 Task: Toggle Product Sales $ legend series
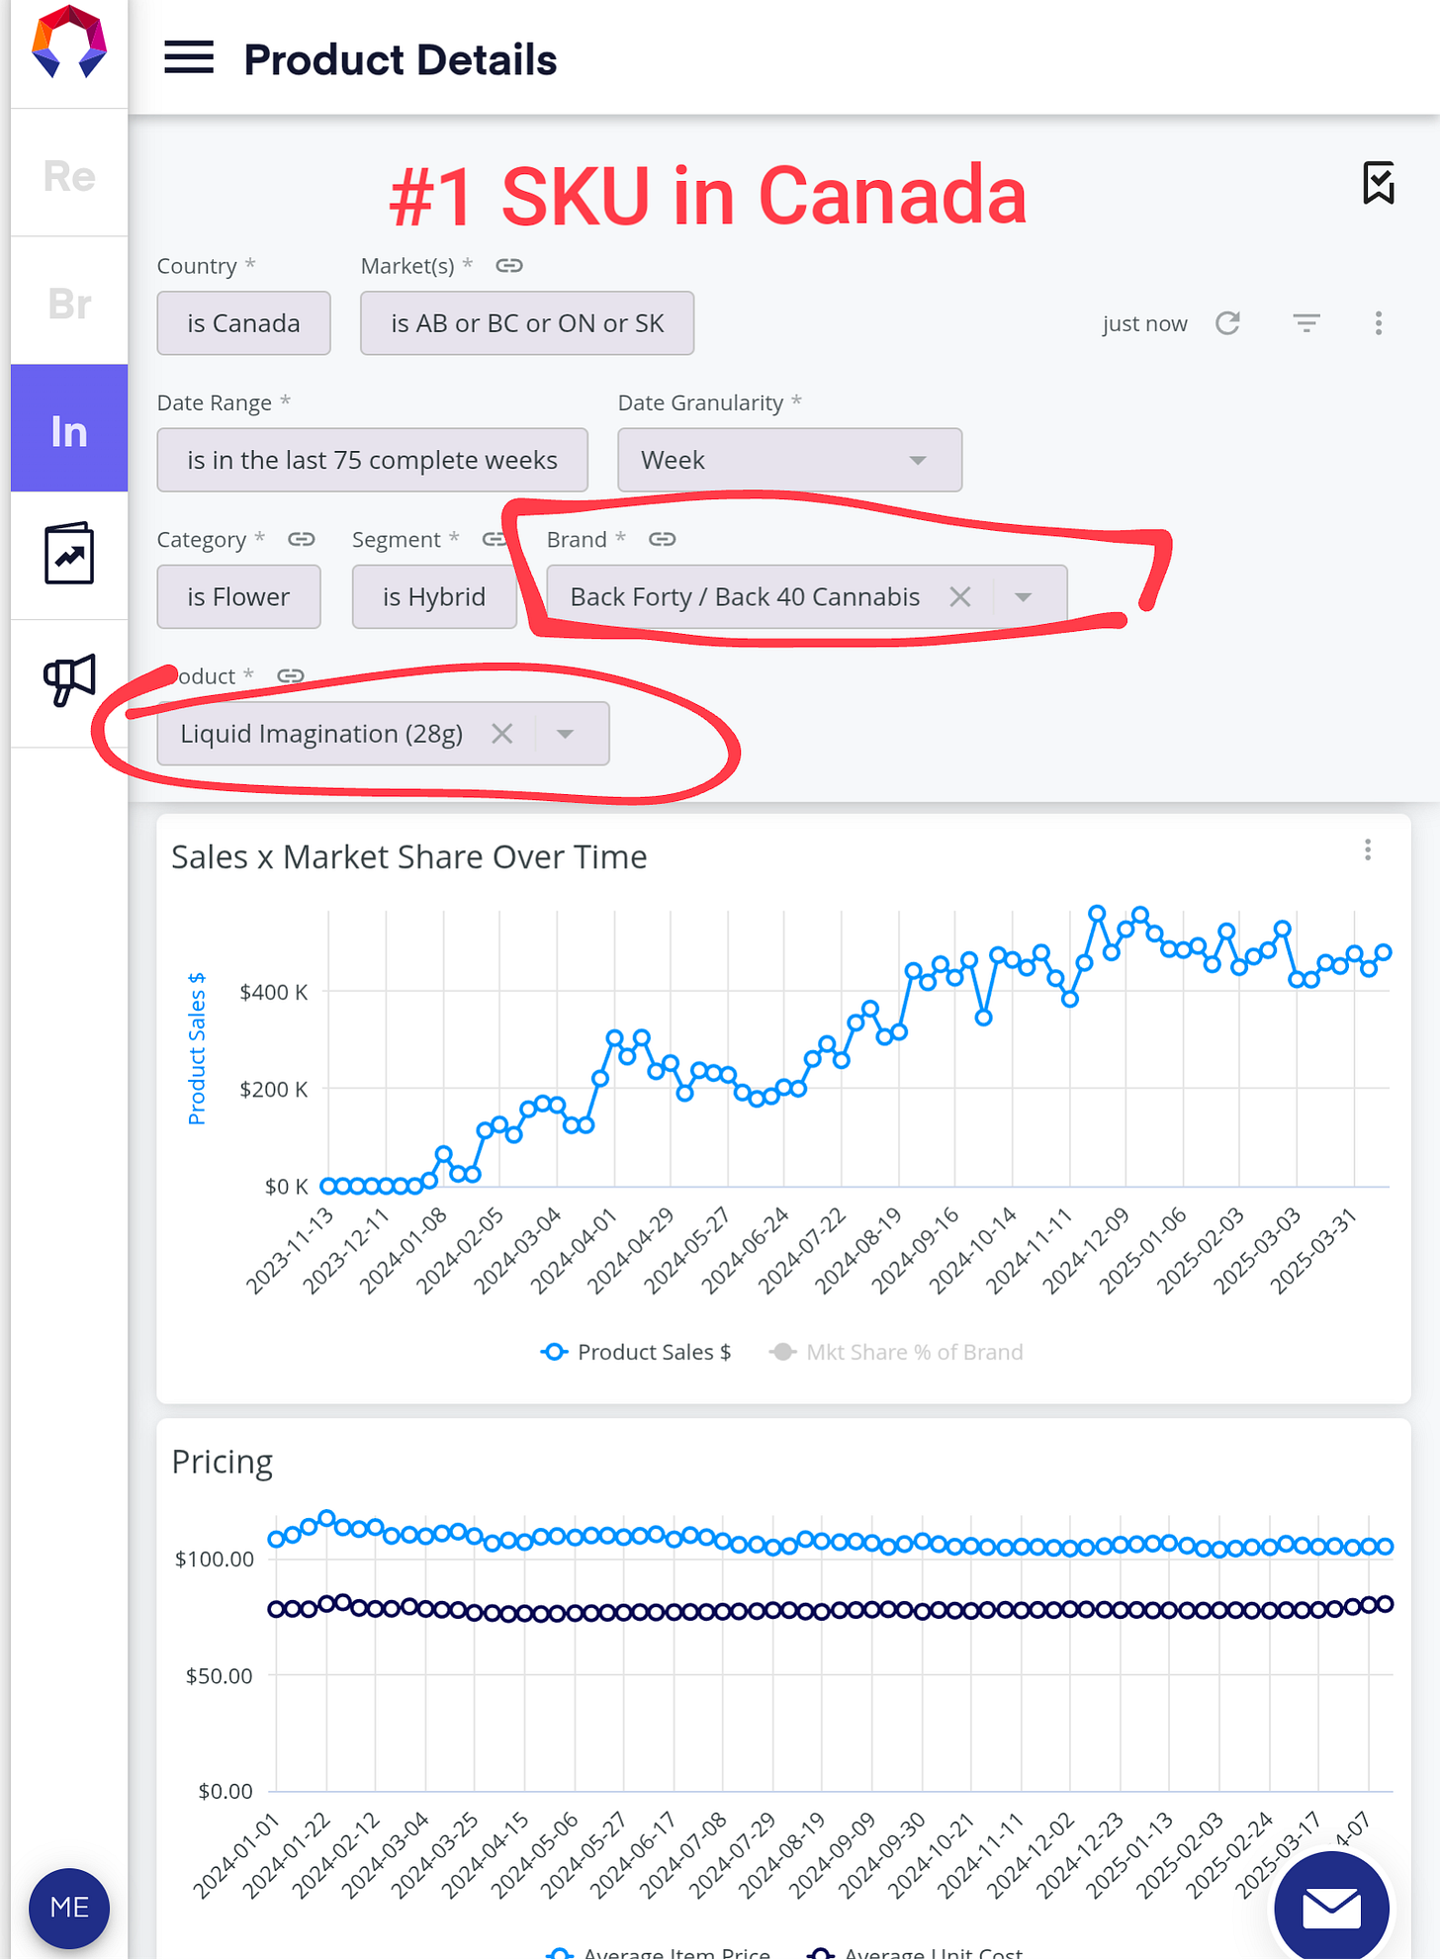click(x=636, y=1352)
